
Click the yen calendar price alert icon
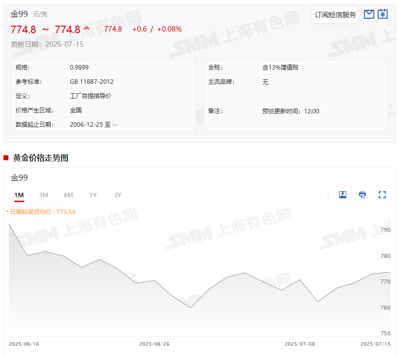click(383, 14)
